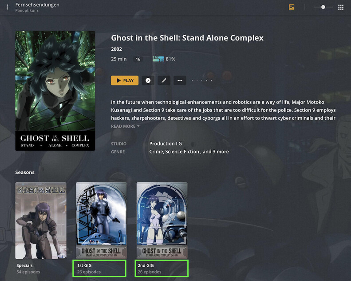This screenshot has width=351, height=281.
Task: Filter by Crime genre link
Action: pyautogui.click(x=156, y=152)
